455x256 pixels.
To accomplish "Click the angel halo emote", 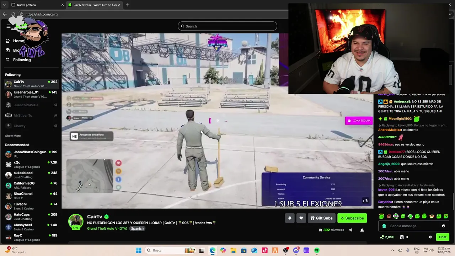I will (x=381, y=216).
